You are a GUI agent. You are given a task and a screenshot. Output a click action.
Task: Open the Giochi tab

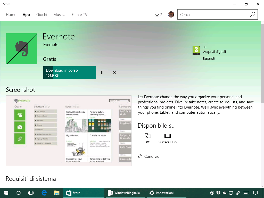[x=42, y=15]
